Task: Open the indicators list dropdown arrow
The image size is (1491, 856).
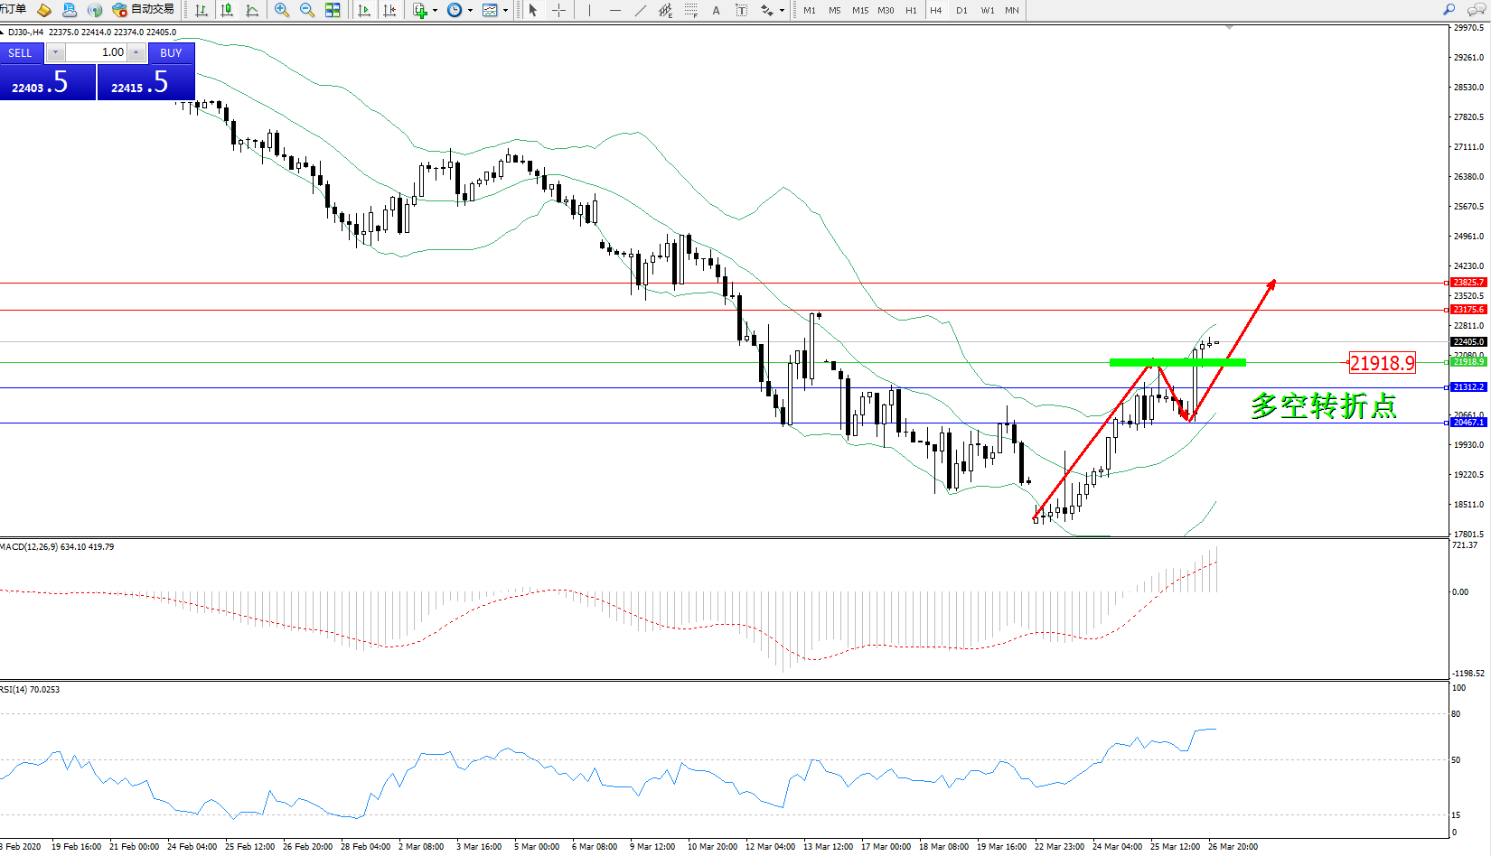Action: click(x=436, y=11)
